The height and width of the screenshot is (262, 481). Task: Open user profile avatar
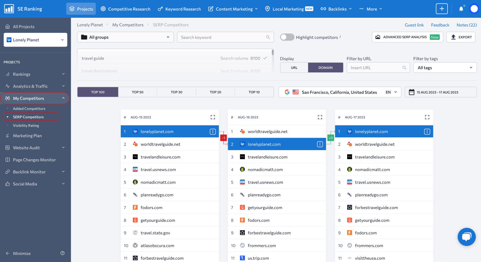(474, 9)
